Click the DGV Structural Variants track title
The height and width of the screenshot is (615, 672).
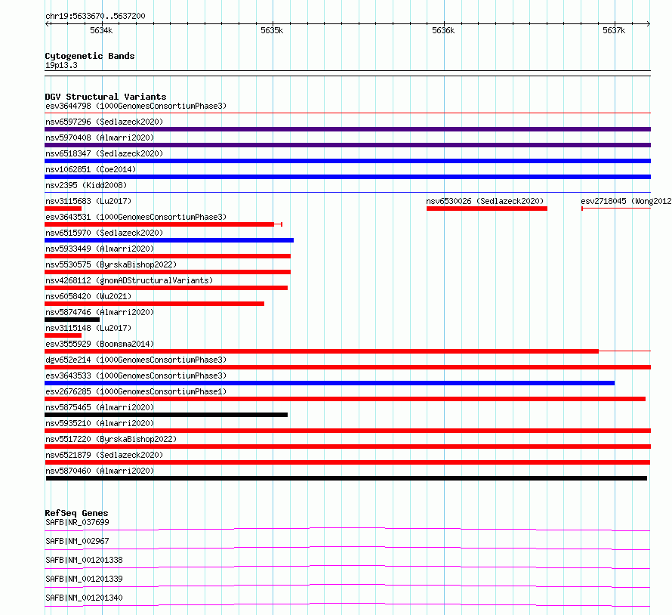click(x=106, y=97)
